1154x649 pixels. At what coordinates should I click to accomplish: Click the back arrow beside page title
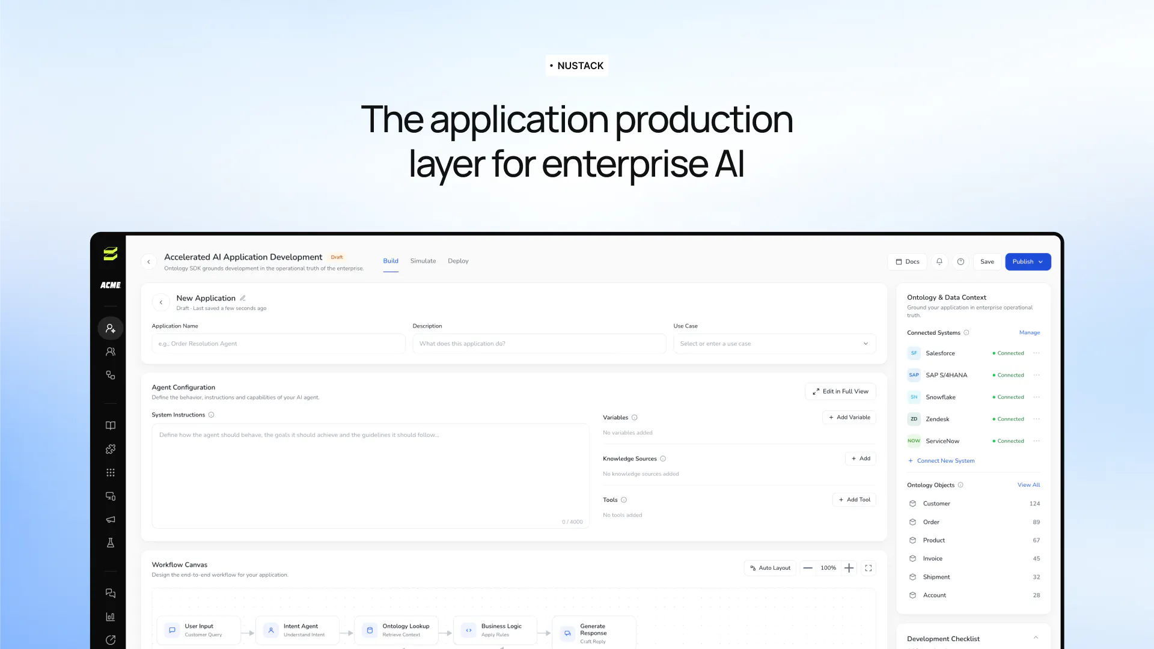coord(148,261)
